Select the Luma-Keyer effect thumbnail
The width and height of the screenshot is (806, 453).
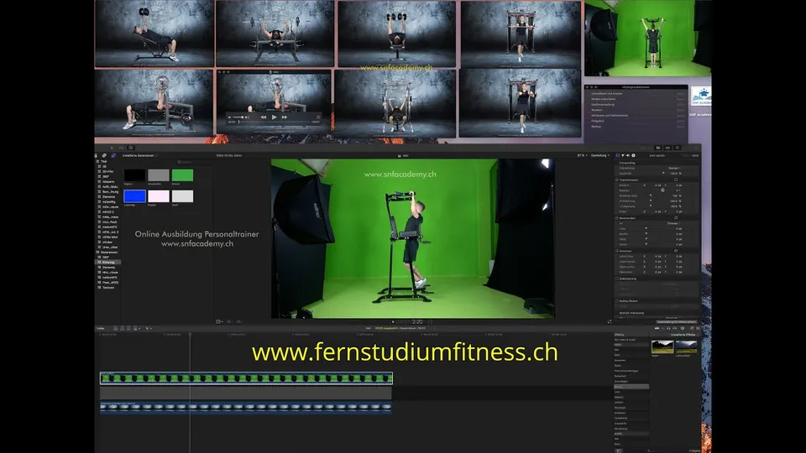click(x=686, y=346)
